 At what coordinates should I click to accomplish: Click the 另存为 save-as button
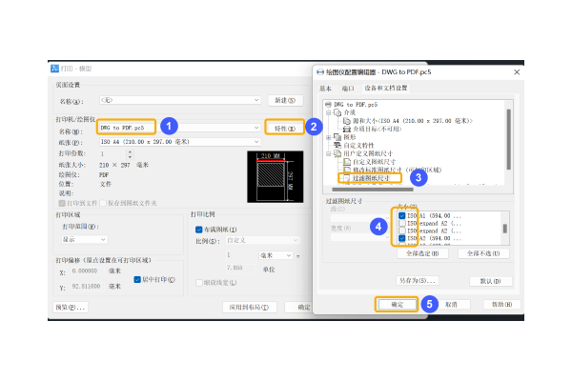pyautogui.click(x=418, y=281)
